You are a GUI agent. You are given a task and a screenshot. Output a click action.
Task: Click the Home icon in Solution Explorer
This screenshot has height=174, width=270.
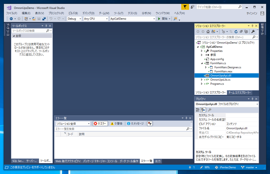click(208, 31)
